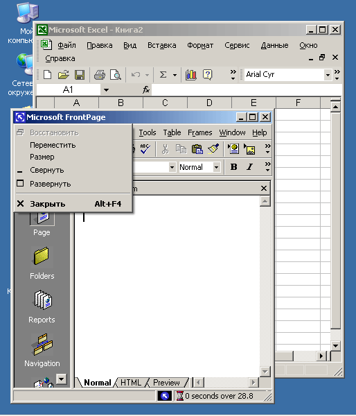Screen dimensions: 356x416
Task: Open the Folders view in FrontPage sidebar
Action: (x=42, y=257)
